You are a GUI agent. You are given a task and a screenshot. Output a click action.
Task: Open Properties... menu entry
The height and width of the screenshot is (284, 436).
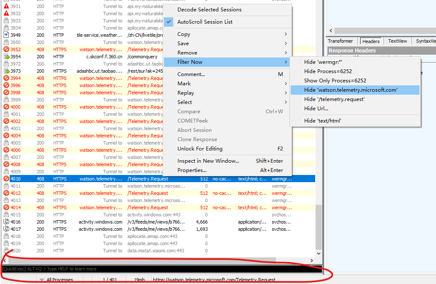[227, 170]
